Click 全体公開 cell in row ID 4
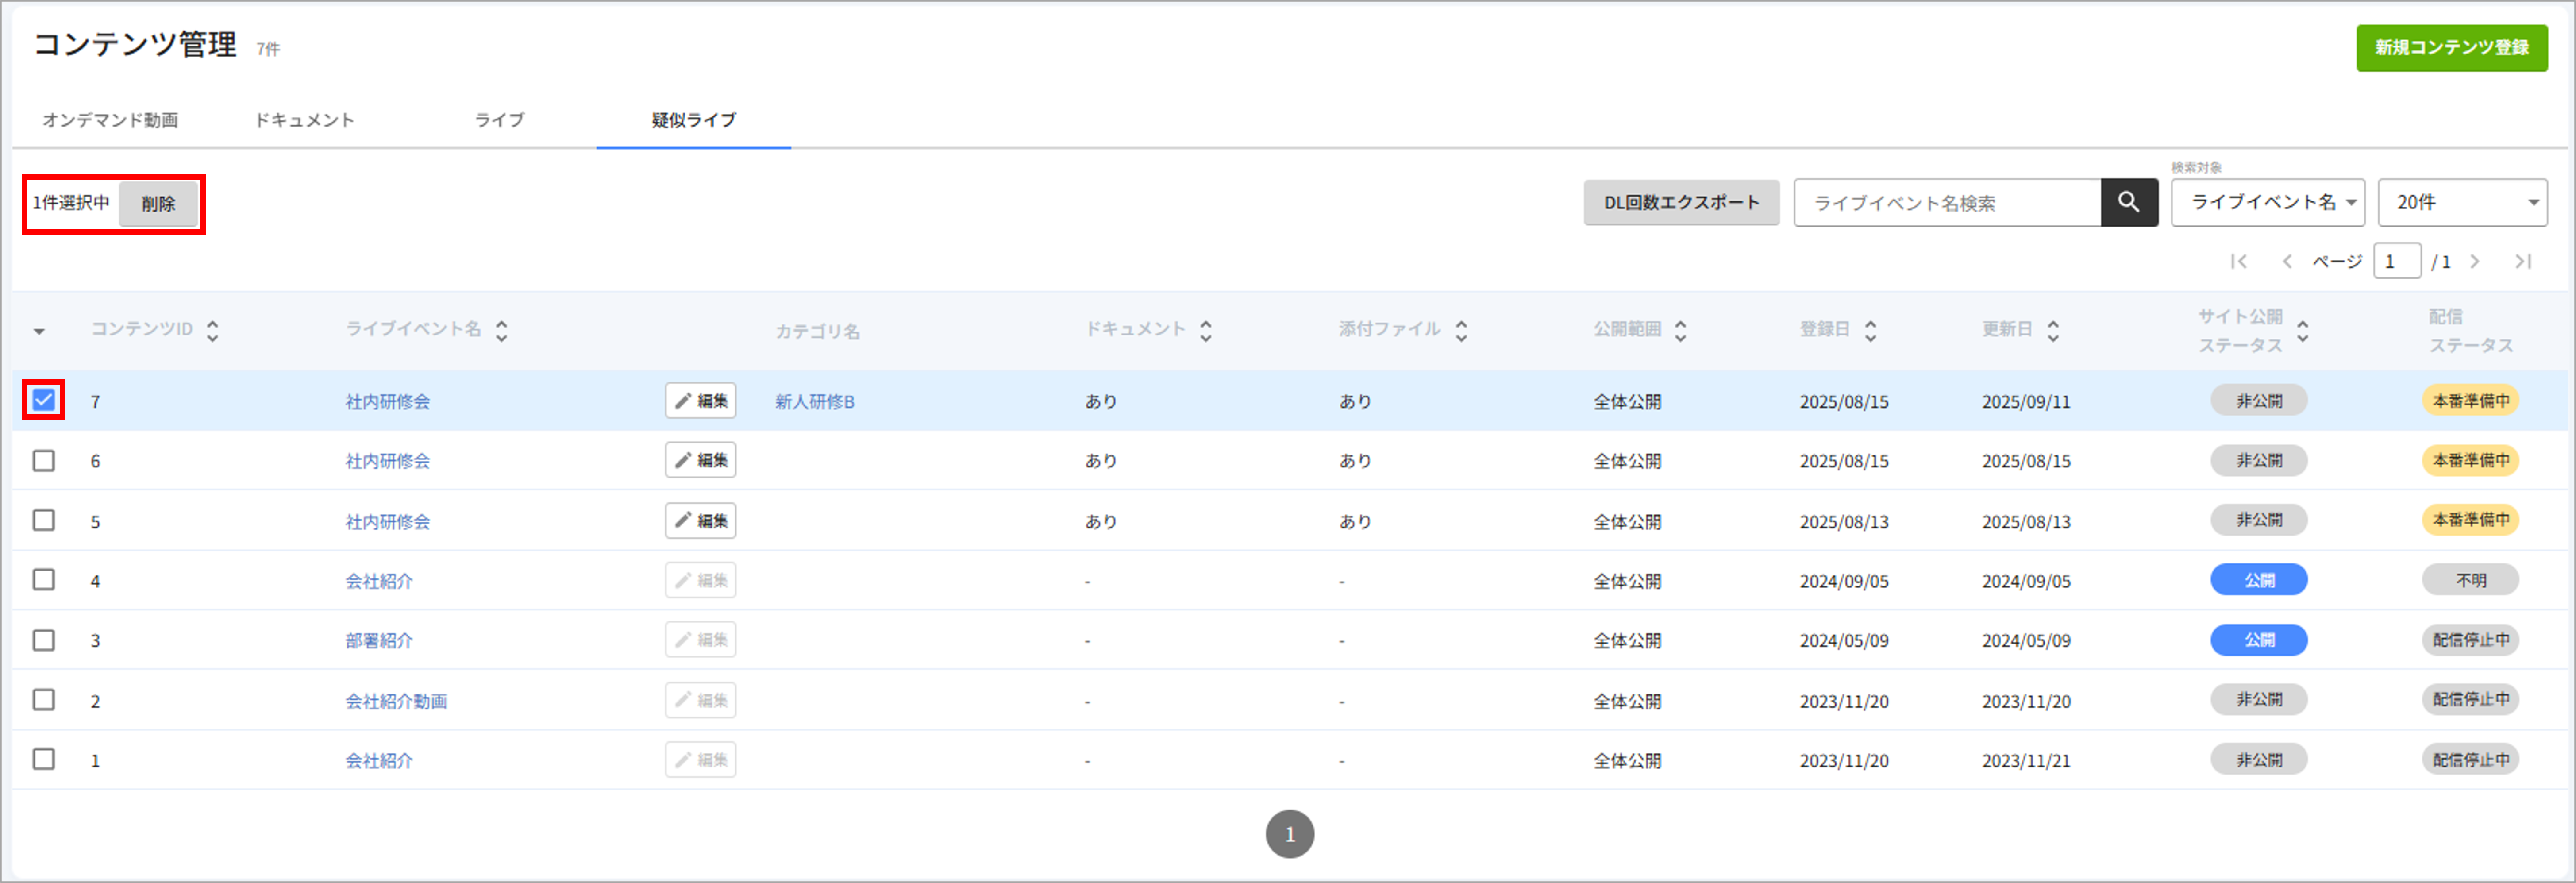The image size is (2576, 883). click(1627, 581)
